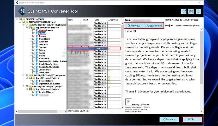
Task: Sort by the Subject column header
Action: [x=87, y=20]
